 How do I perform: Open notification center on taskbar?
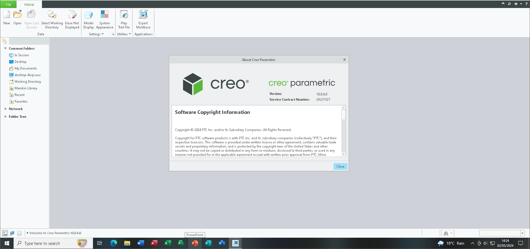521,243
